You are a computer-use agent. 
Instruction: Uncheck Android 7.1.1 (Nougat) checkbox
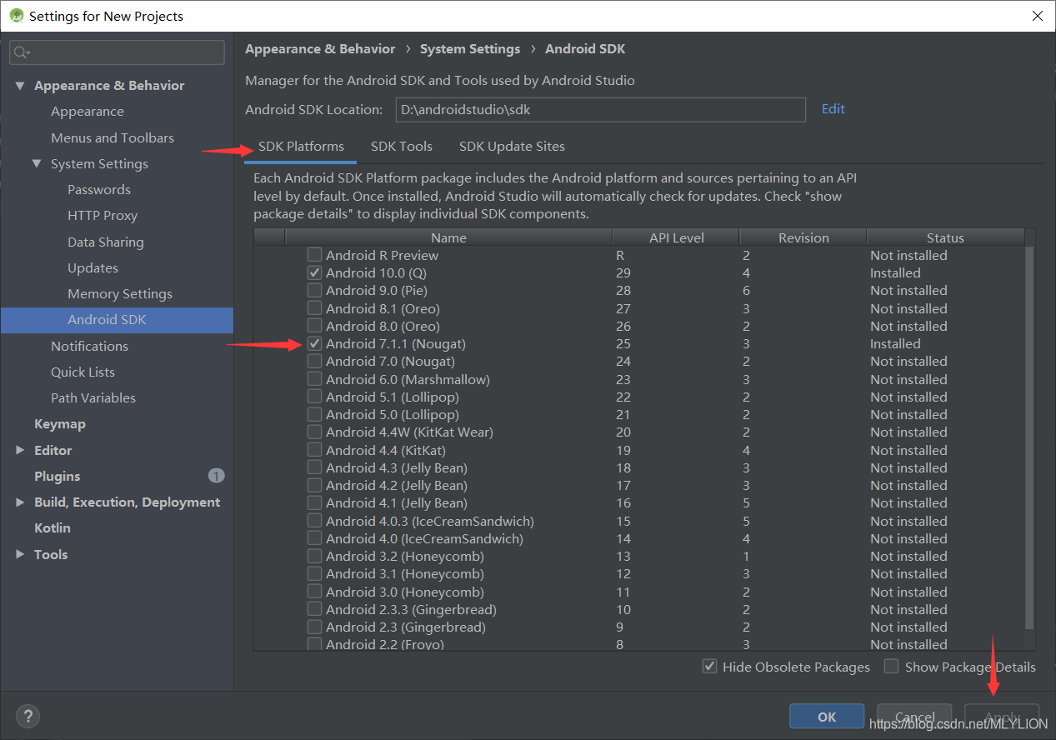tap(314, 343)
